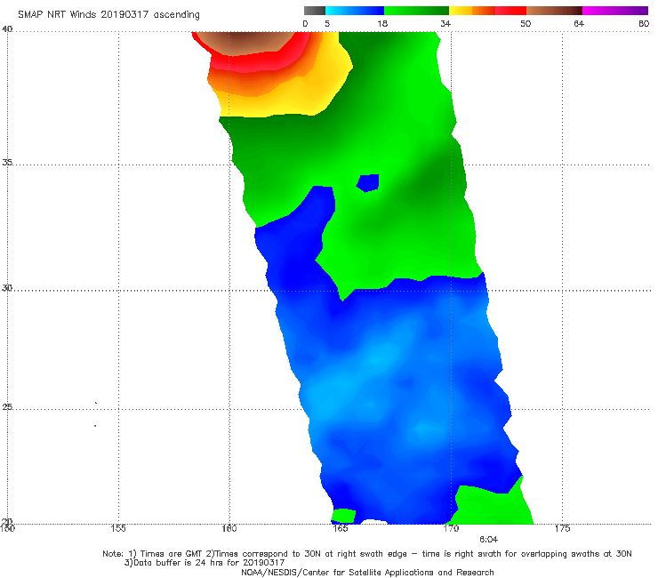Image resolution: width=658 pixels, height=578 pixels.
Task: Pick the magenta-purple segment of the color bar
Action: [x=615, y=11]
